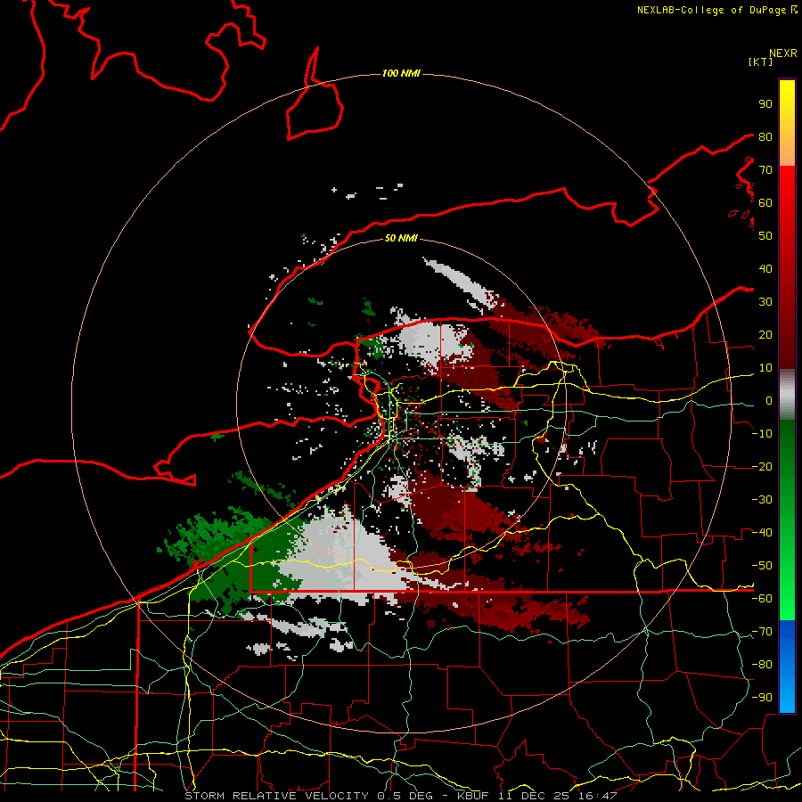Click the STORM RELATIVE VELOCITY caption text
The height and width of the screenshot is (802, 802).
pyautogui.click(x=276, y=796)
